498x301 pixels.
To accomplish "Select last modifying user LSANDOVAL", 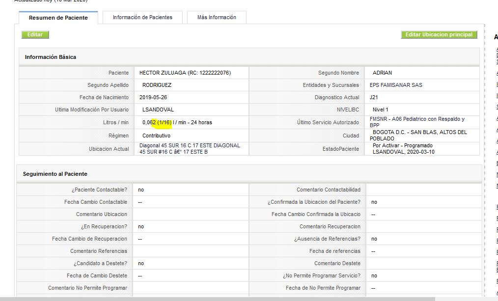I will (158, 110).
